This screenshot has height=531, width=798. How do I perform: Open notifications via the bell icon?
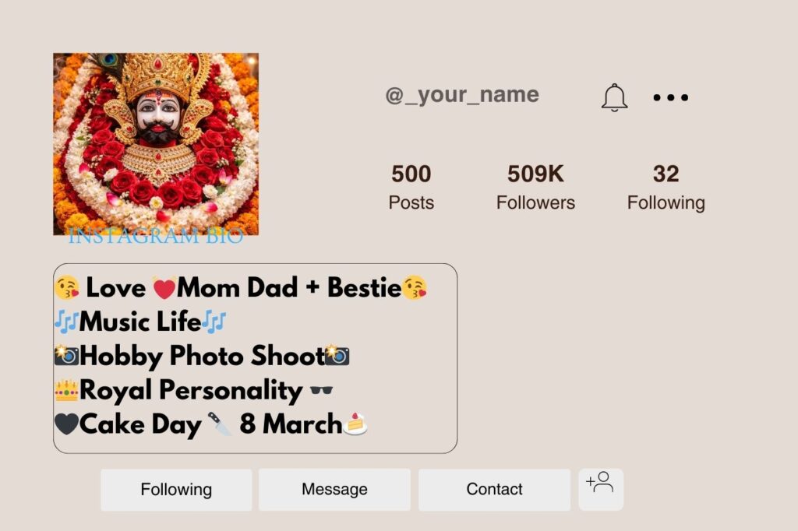[614, 97]
